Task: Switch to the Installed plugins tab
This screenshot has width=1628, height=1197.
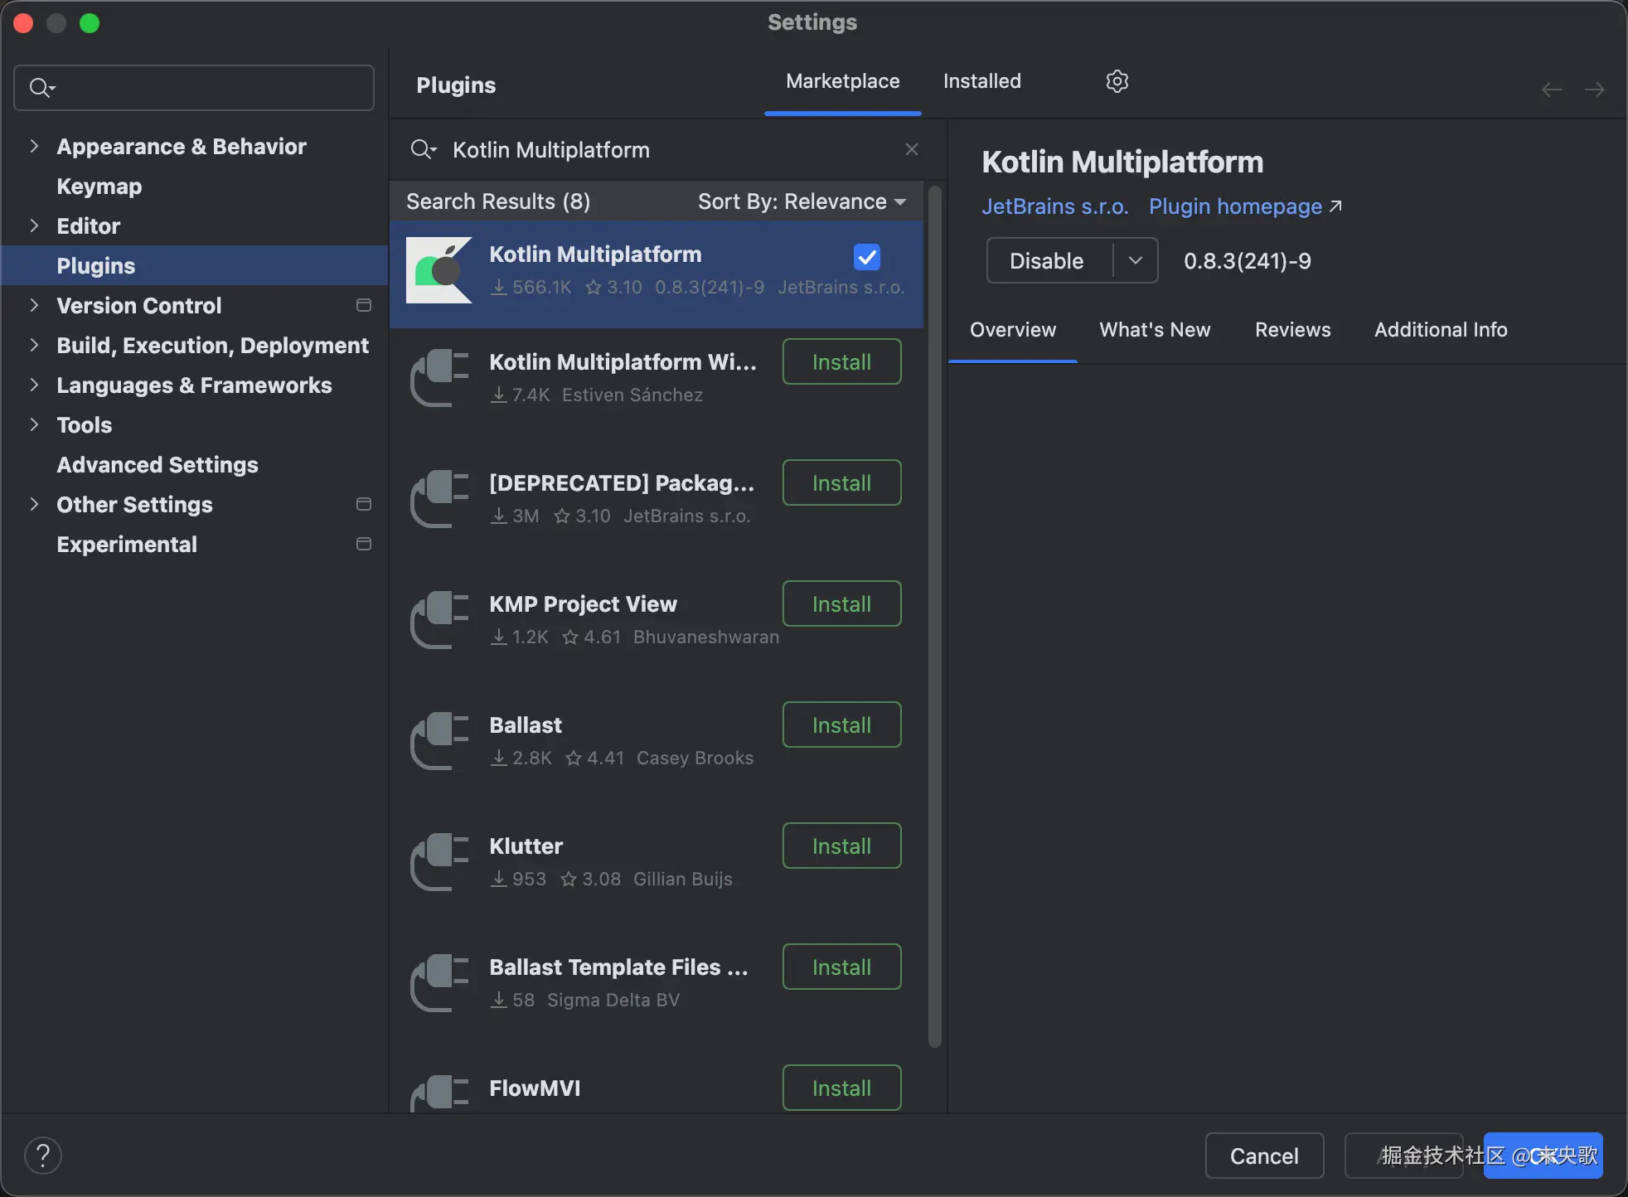Action: [981, 81]
